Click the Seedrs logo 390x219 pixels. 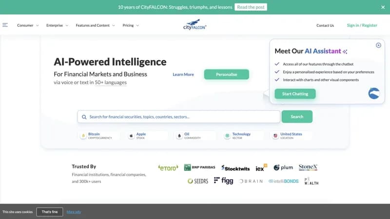point(198,181)
